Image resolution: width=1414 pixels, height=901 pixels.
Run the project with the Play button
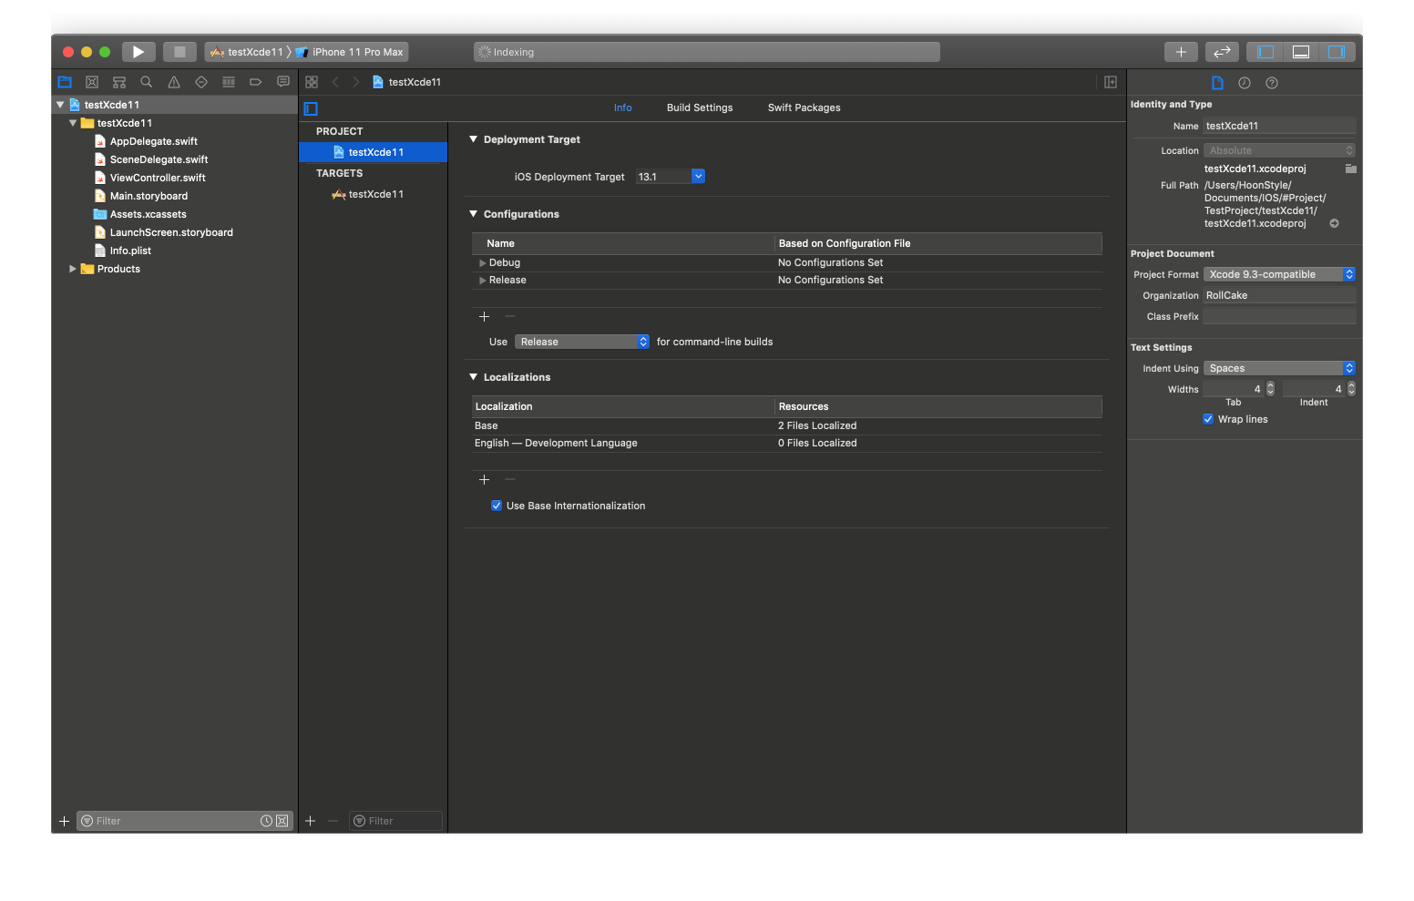(x=138, y=52)
